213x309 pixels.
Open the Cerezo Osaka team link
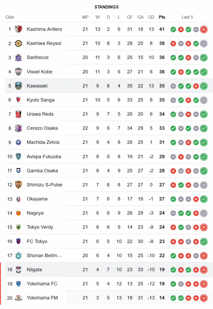tap(42, 128)
